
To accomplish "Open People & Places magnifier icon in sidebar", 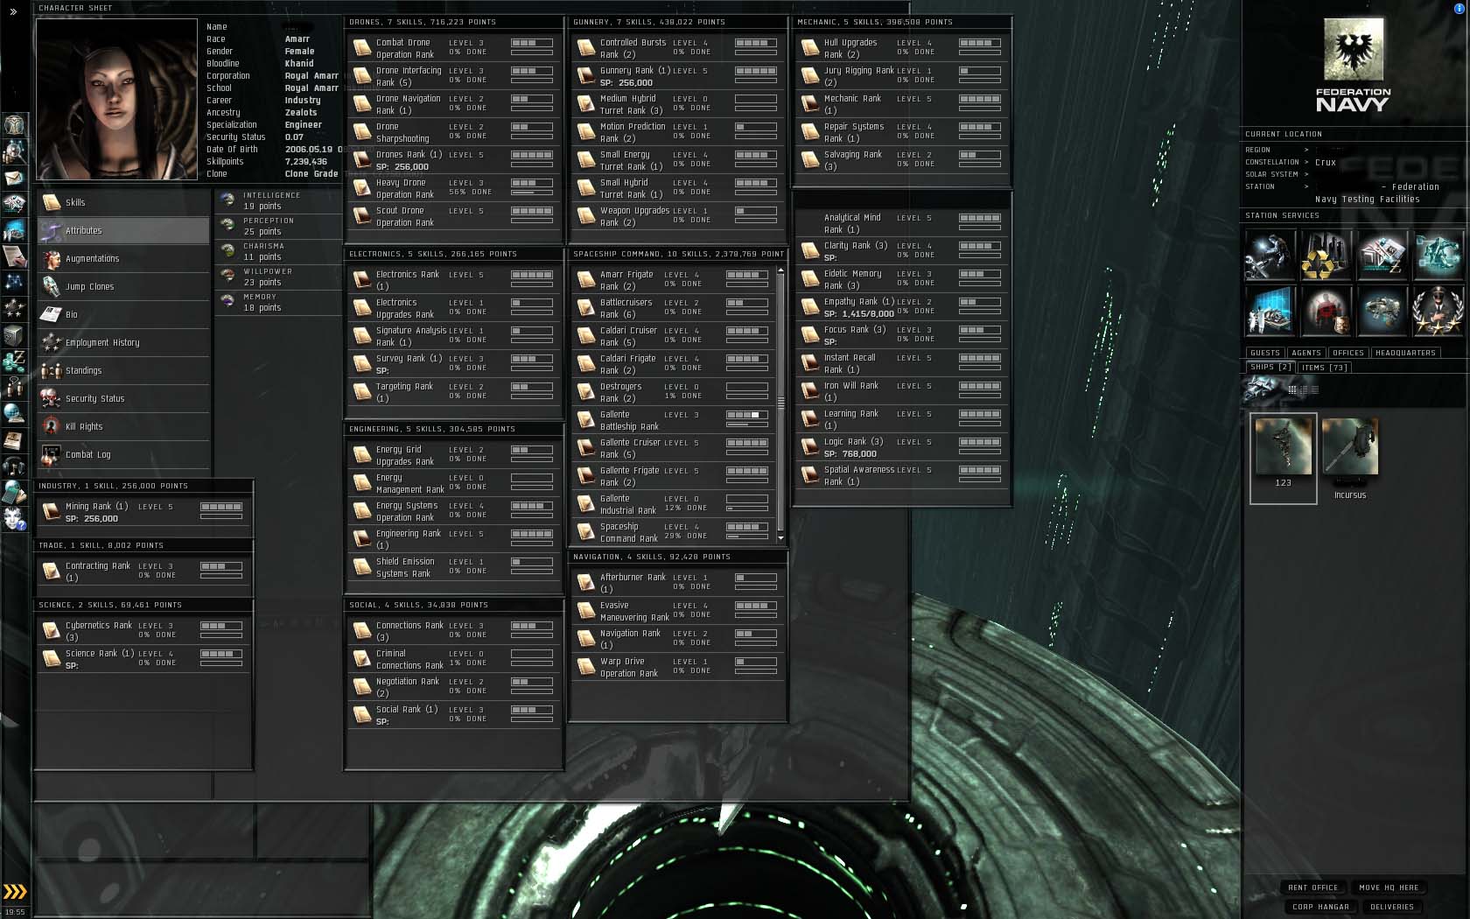I will pos(14,152).
